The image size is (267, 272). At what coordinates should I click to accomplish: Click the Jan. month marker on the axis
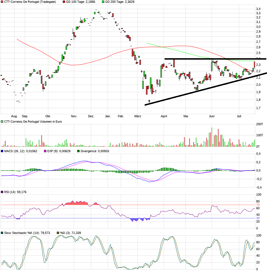[x=108, y=116]
